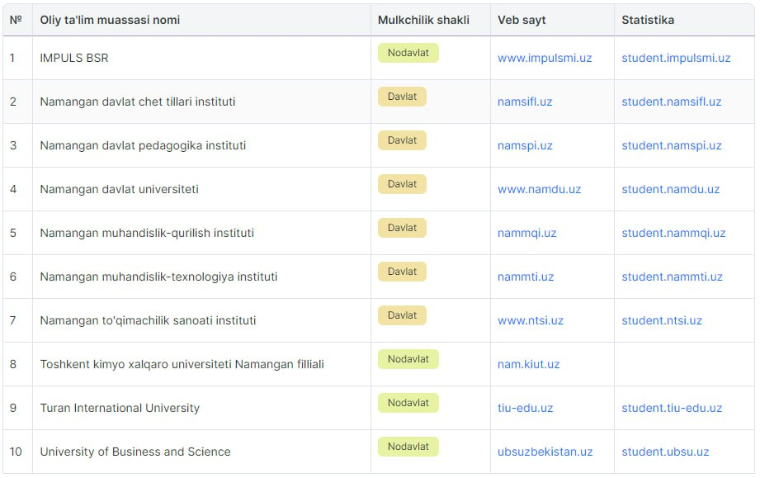Click the namspi.uz website link

525,145
